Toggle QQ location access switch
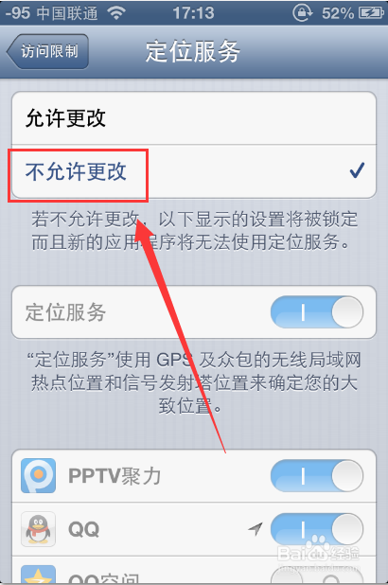The width and height of the screenshot is (388, 585). [317, 529]
